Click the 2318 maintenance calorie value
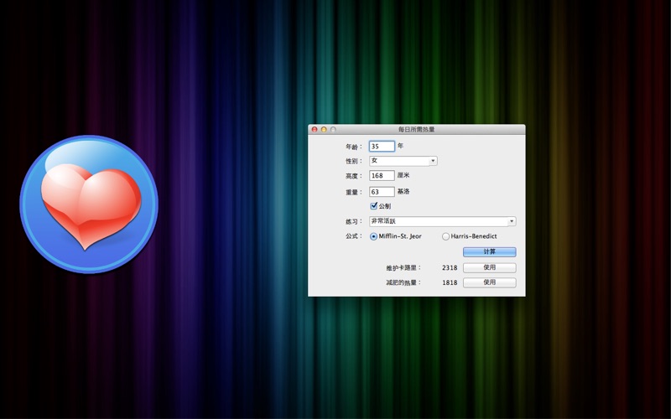Image resolution: width=671 pixels, height=419 pixels. click(450, 267)
